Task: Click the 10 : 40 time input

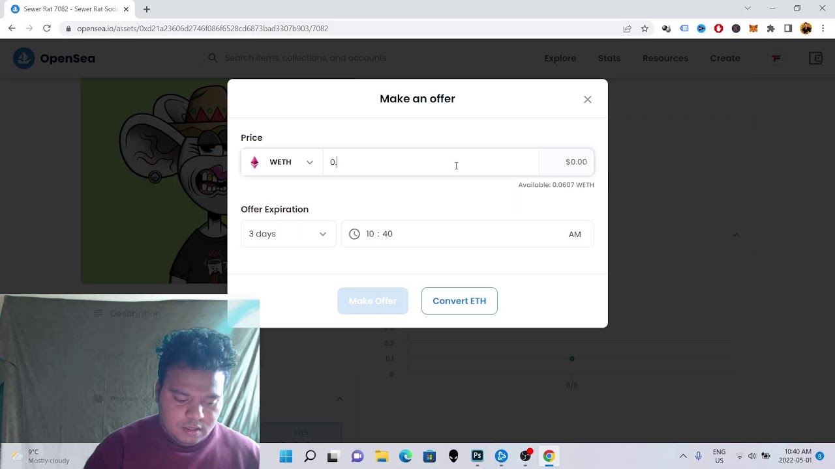Action: click(x=379, y=234)
